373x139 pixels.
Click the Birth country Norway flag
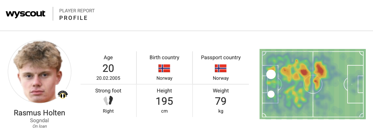pyautogui.click(x=164, y=68)
